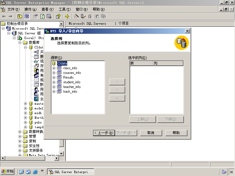Screen dimensions: 235x176
Task: Click the Roles (角) icon in console tree
Action: pyautogui.click(x=36, y=75)
